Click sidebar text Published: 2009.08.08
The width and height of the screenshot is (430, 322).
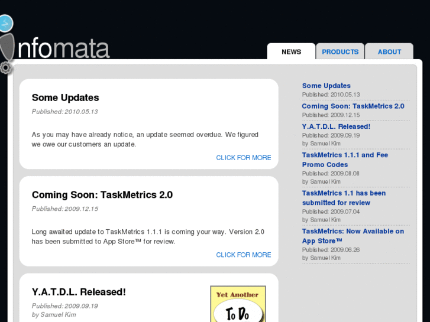coord(331,174)
